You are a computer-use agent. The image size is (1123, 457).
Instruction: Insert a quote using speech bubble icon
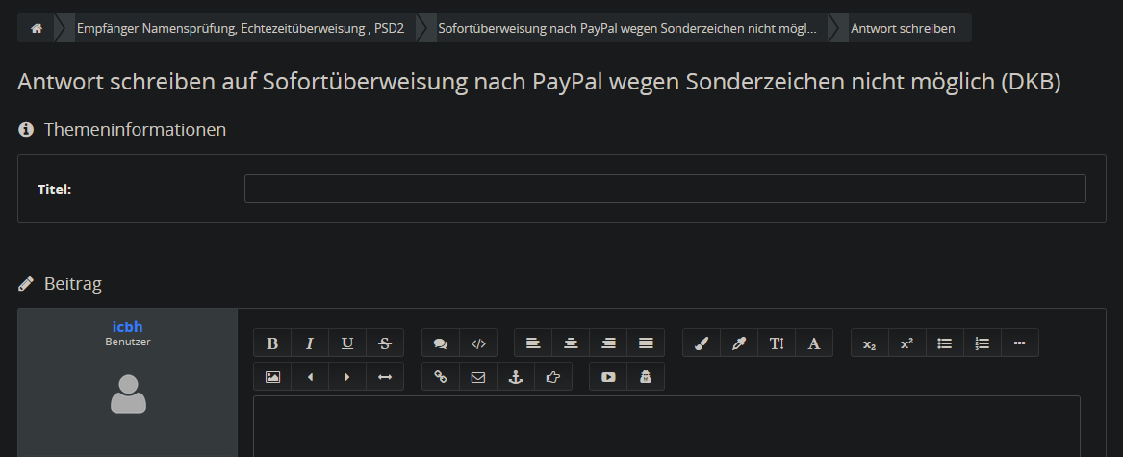tap(441, 343)
